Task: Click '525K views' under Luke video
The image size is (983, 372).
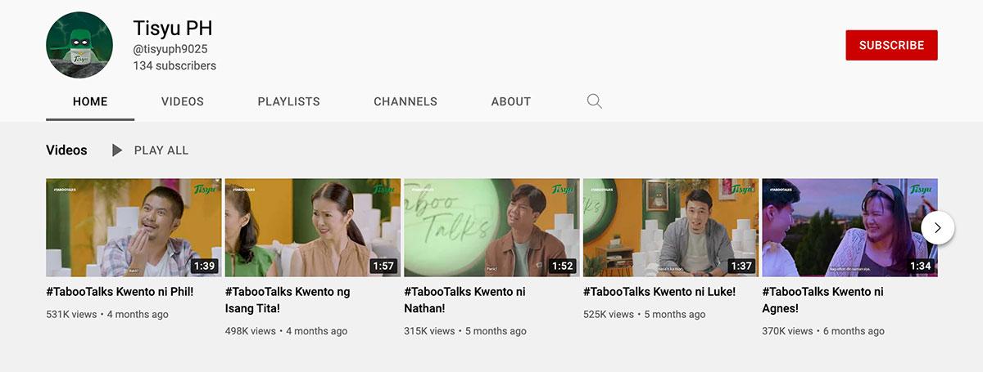Action: click(x=609, y=314)
